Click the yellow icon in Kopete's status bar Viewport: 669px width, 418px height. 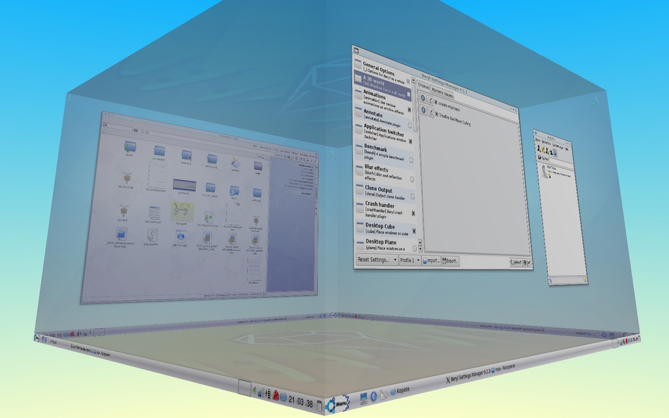585,280
